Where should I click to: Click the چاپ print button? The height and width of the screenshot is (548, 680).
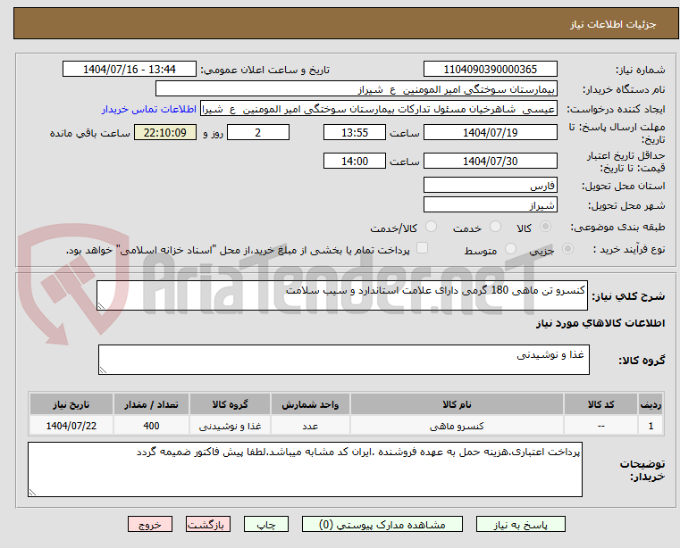(x=266, y=524)
